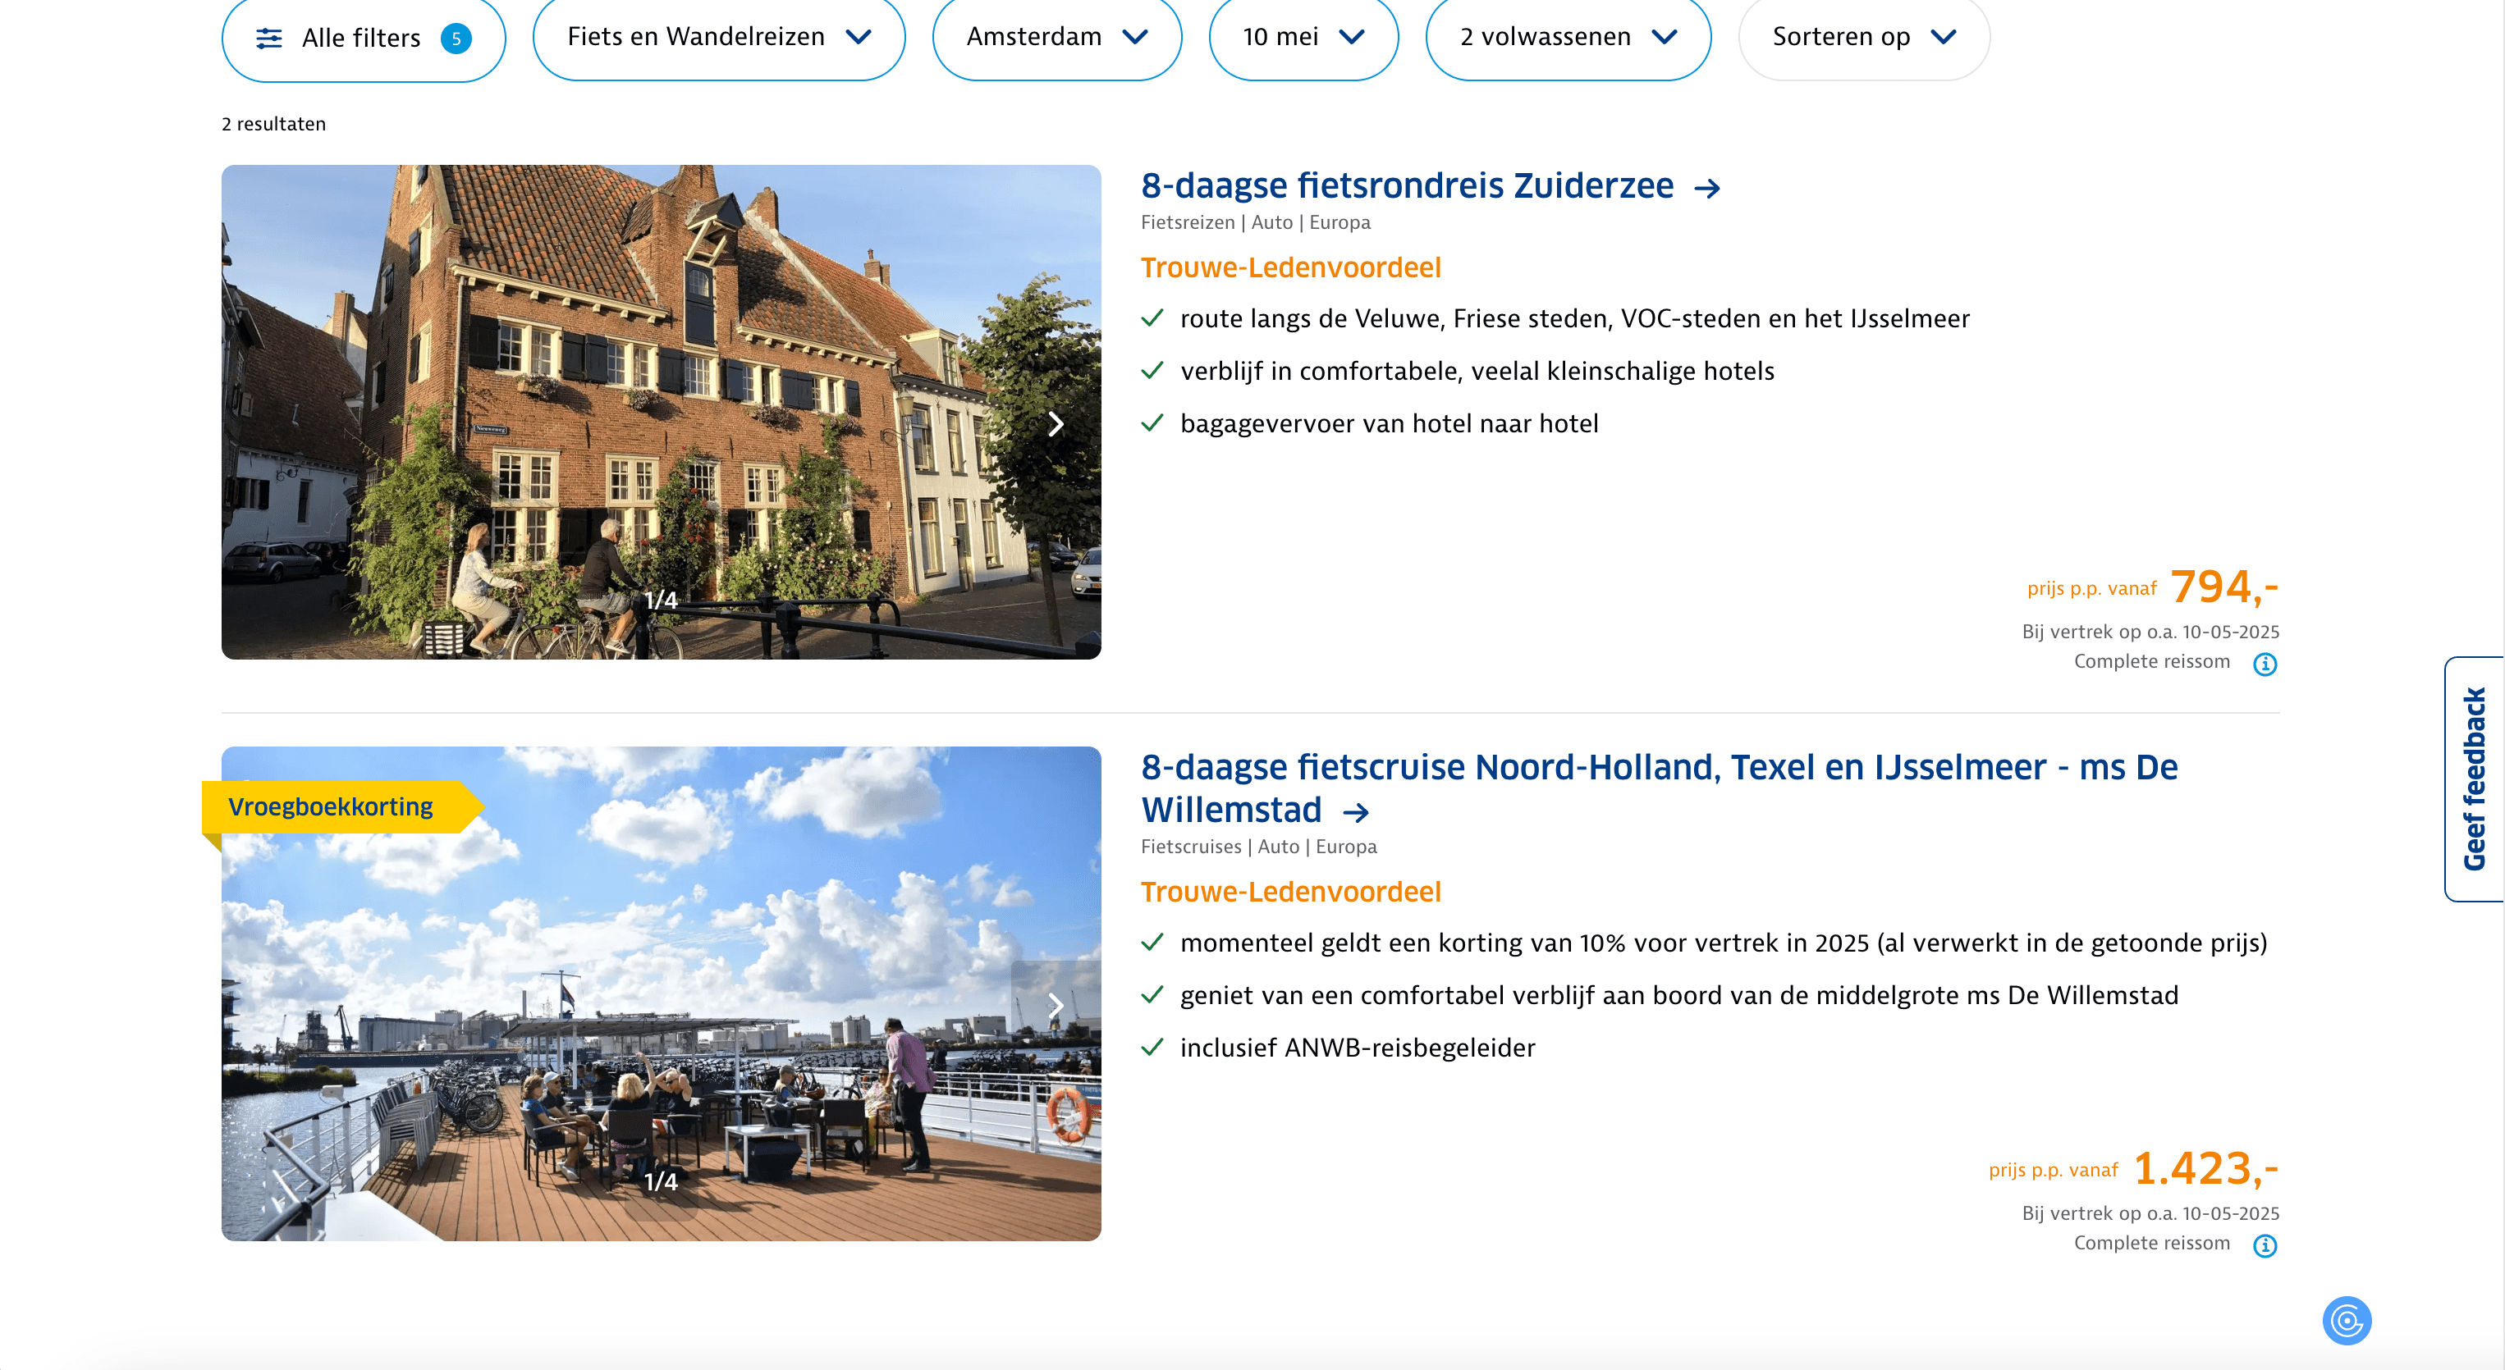
Task: Click the filter count badge showing 5
Action: click(456, 39)
